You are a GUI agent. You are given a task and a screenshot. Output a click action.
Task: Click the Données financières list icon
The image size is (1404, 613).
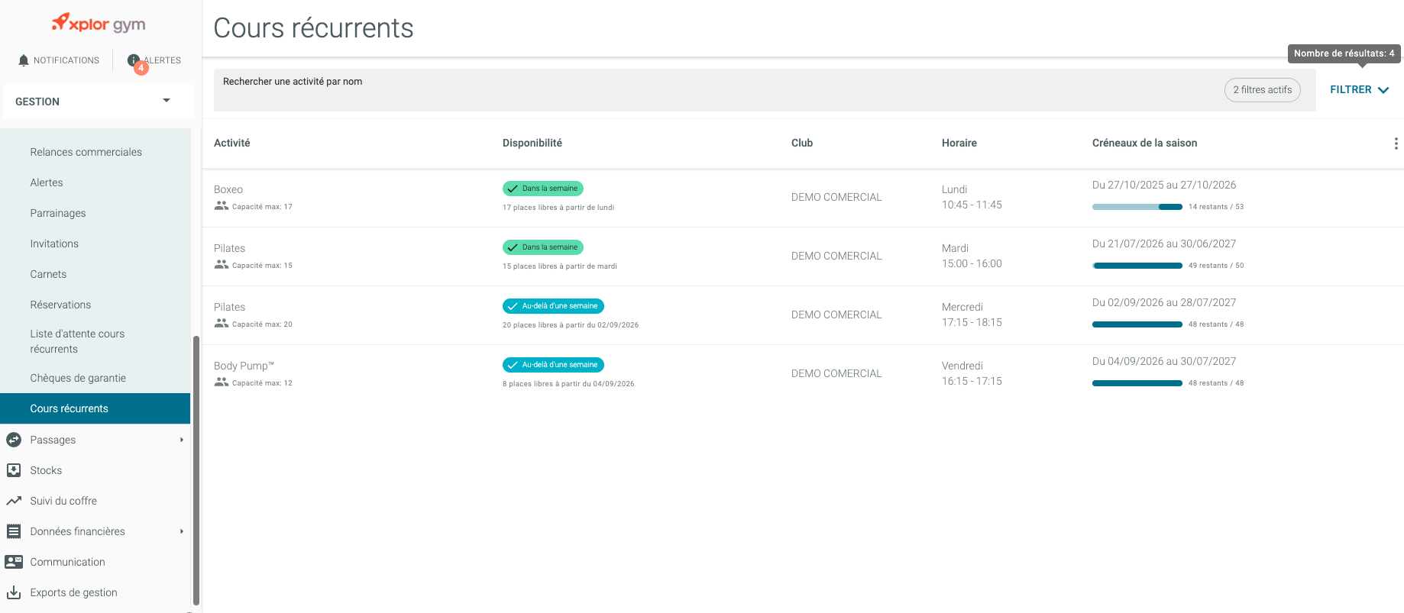(x=14, y=531)
